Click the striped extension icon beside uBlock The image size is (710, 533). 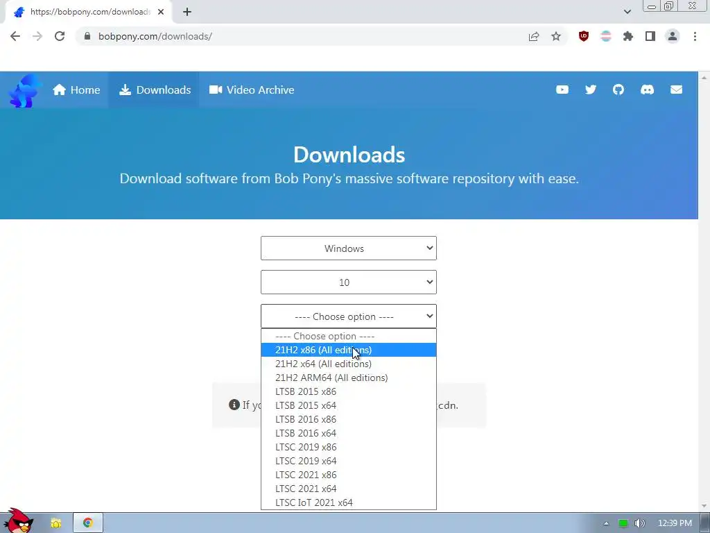coord(606,36)
